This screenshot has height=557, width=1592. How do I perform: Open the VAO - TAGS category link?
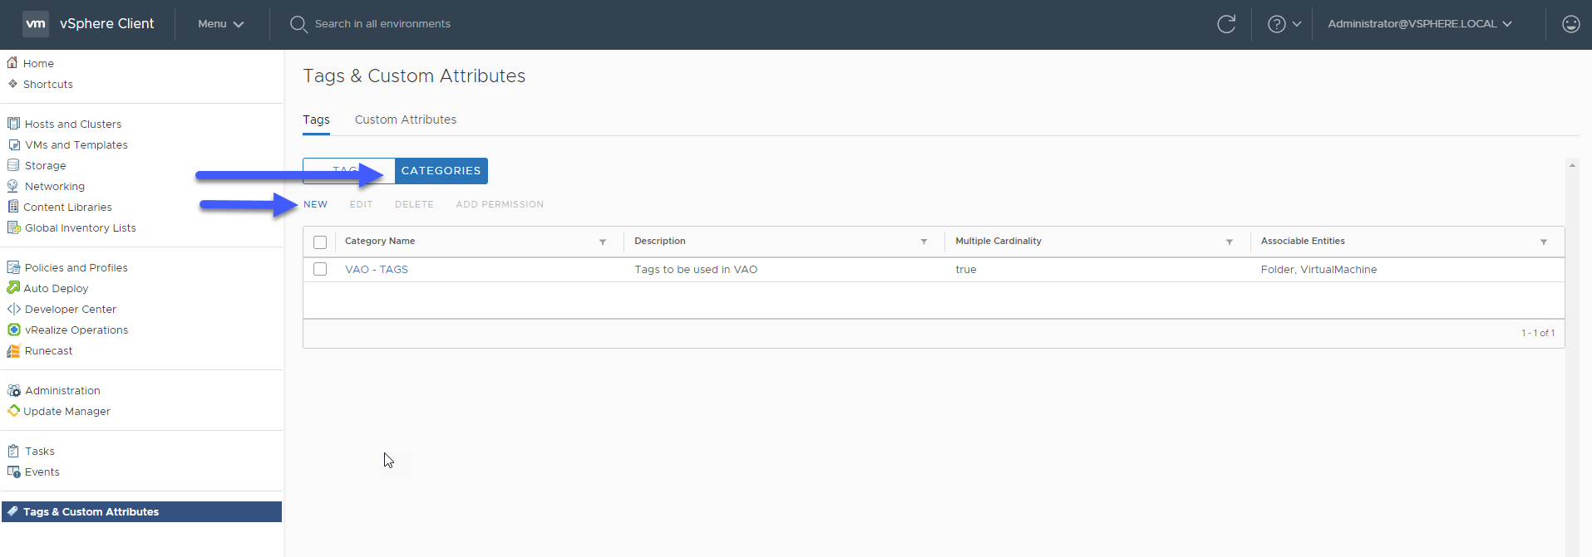[x=377, y=270]
